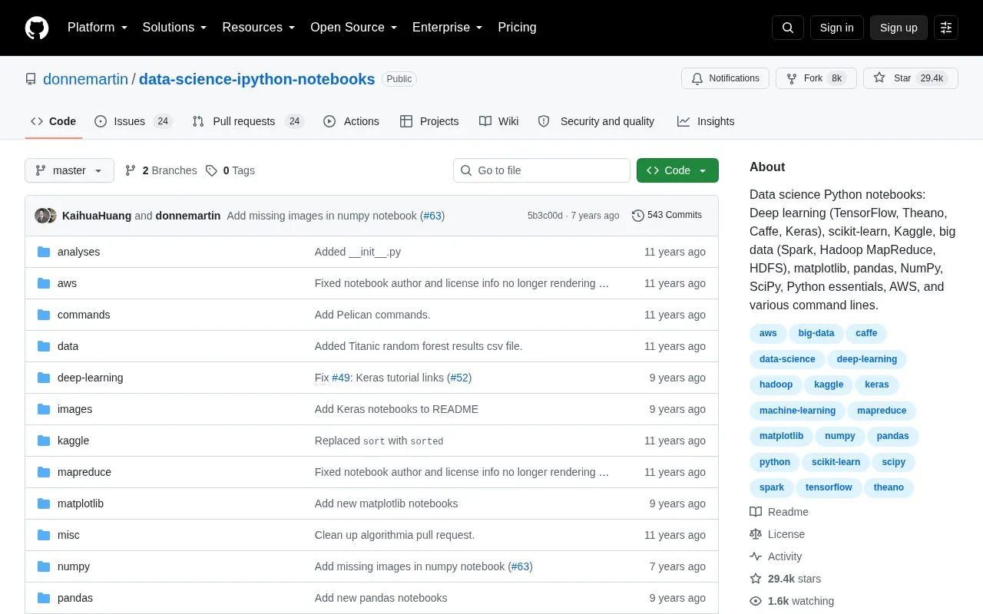Image resolution: width=983 pixels, height=614 pixels.
Task: Click the eye icon beside 1.6k watching
Action: coord(756,601)
